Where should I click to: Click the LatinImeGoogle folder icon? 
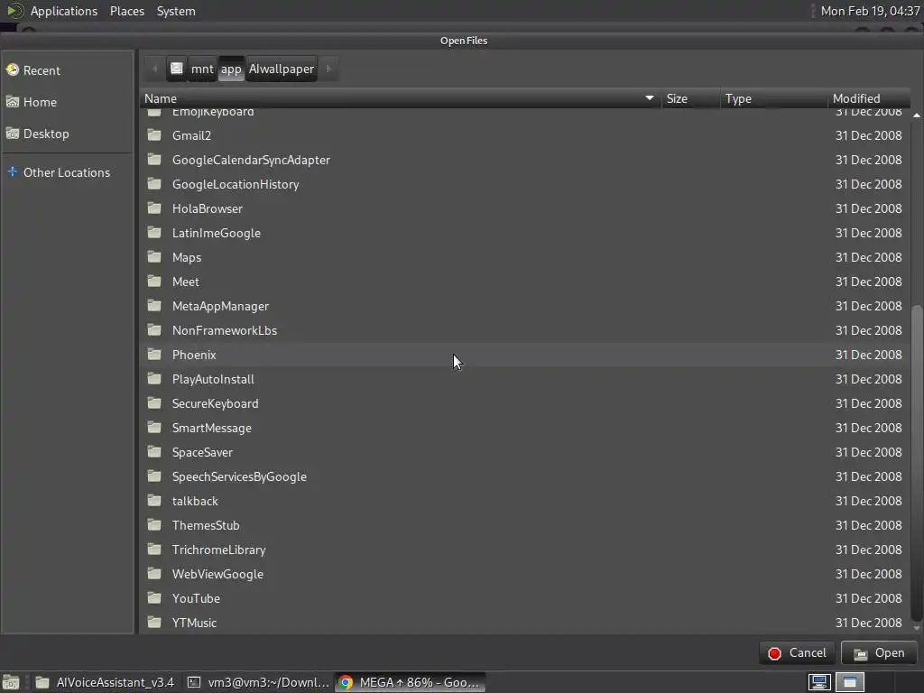point(154,232)
